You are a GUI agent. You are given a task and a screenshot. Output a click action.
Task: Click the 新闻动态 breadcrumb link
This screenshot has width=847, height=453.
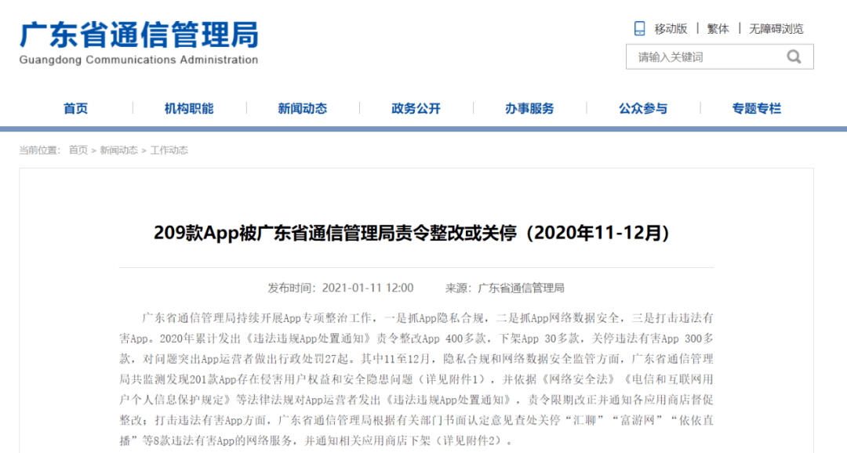[x=119, y=149]
